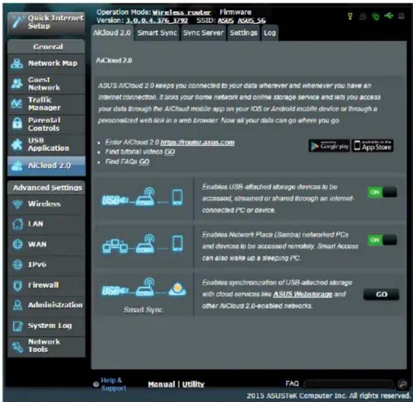This screenshot has width=413, height=402.
Task: Click the Smart Sync GO button
Action: coord(381,295)
